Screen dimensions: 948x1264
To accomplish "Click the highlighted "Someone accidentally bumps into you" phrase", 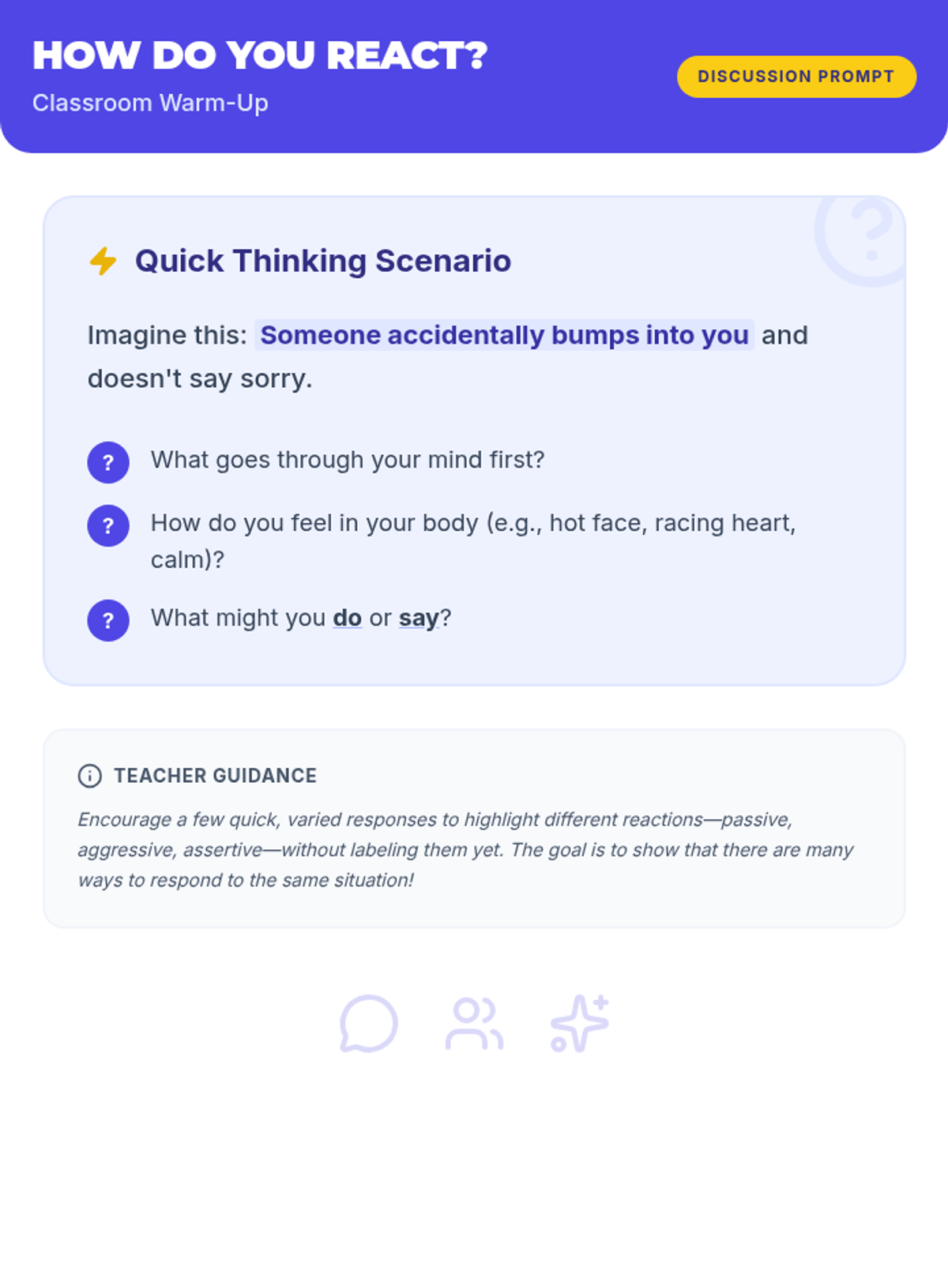I will pos(504,335).
